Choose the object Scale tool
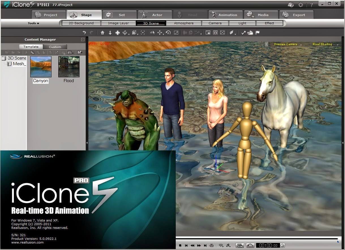The image size is (345, 250). coord(176,33)
